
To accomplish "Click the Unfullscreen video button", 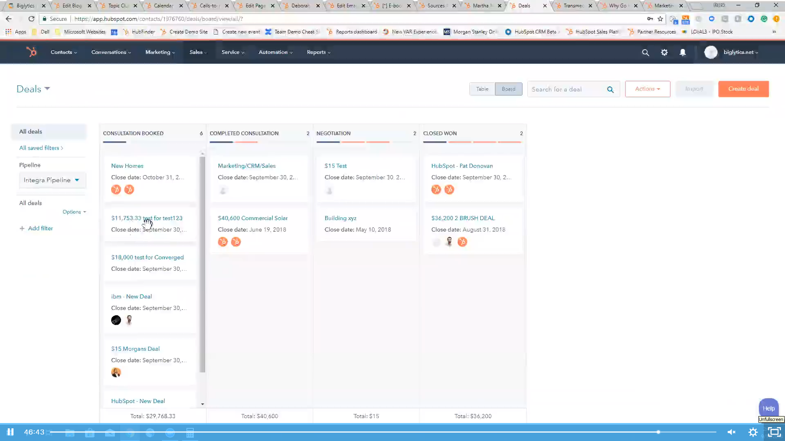I will click(774, 432).
